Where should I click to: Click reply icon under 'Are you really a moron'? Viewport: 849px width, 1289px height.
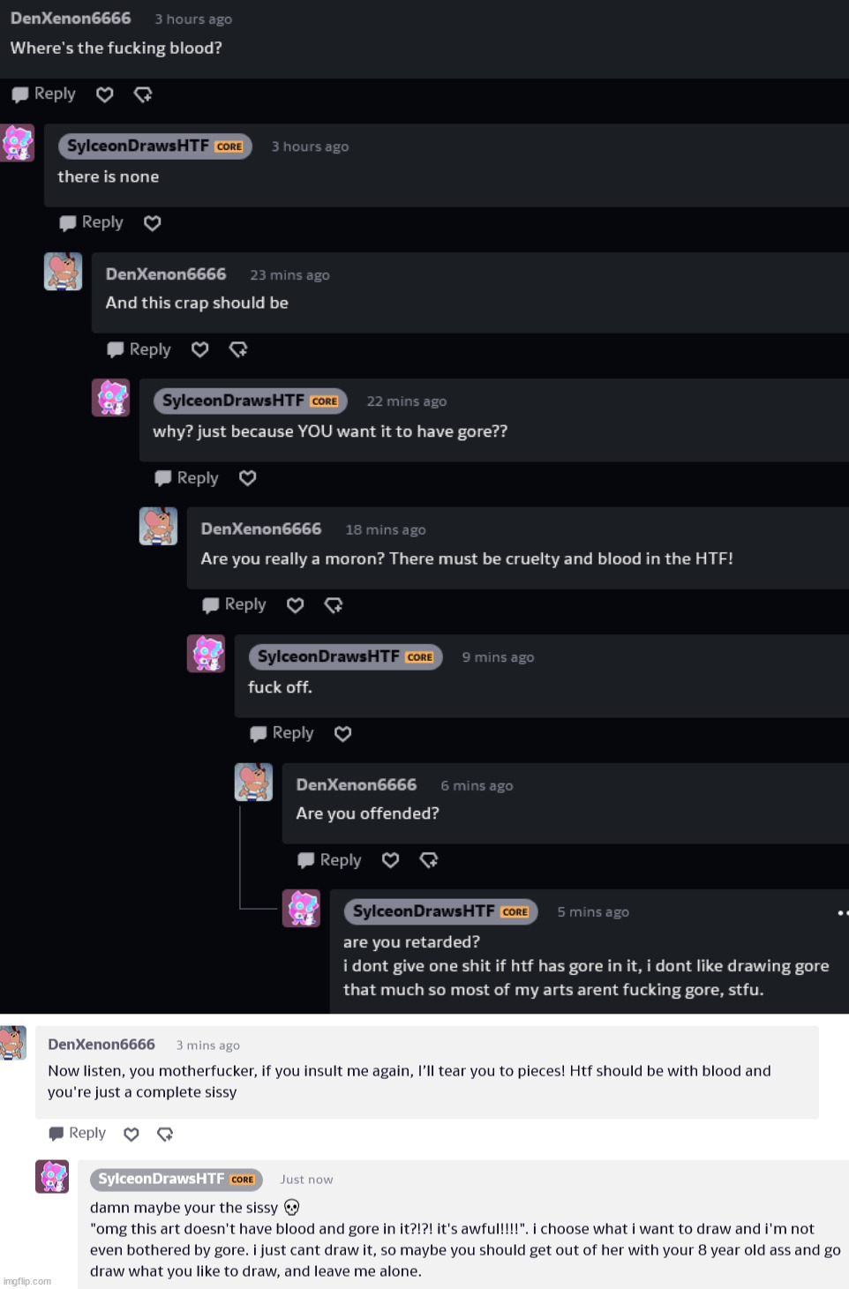pyautogui.click(x=211, y=605)
